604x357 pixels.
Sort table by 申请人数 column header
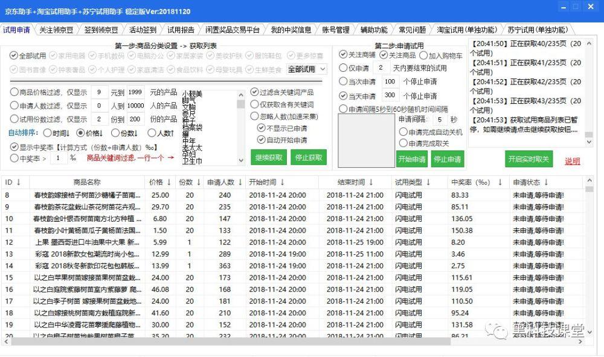click(225, 182)
